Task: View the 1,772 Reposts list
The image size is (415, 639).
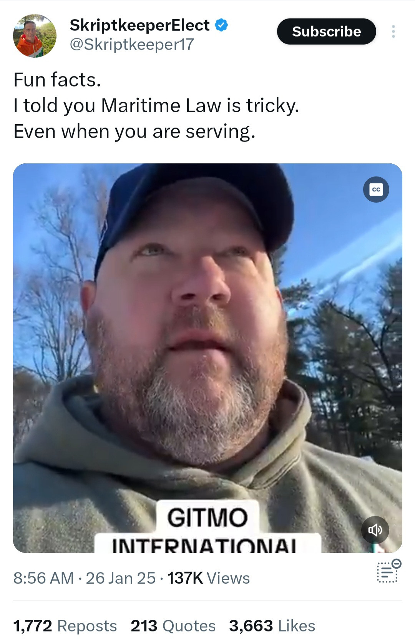Action: [65, 626]
